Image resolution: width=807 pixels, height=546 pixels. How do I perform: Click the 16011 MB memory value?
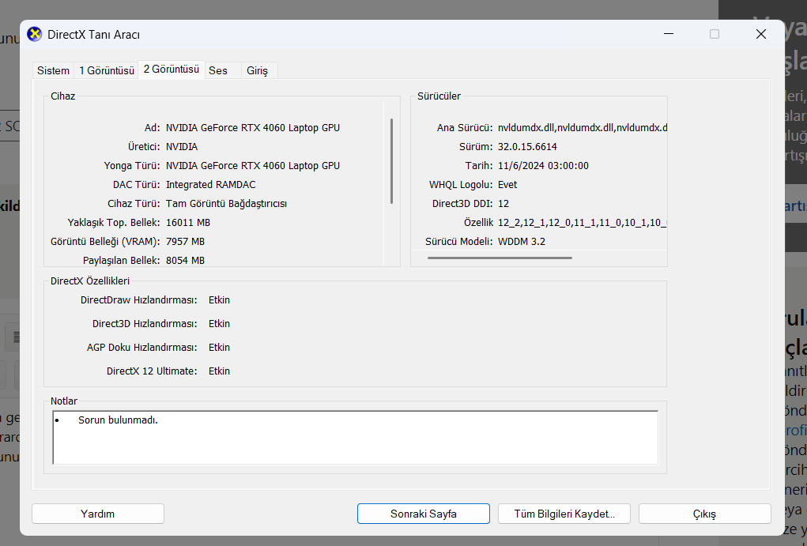click(x=188, y=223)
